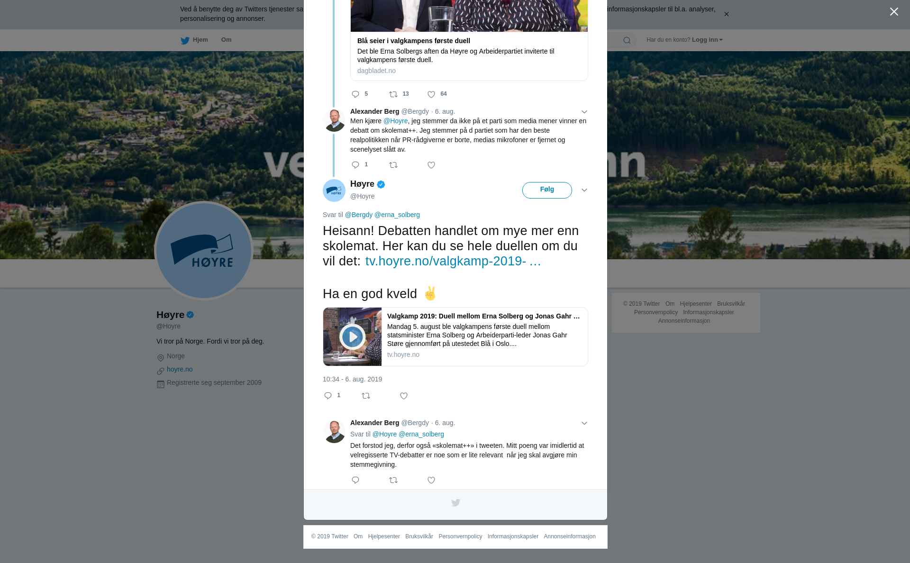Dismiss the cookie notice banner
Screen dimensions: 910x563
click(x=726, y=14)
